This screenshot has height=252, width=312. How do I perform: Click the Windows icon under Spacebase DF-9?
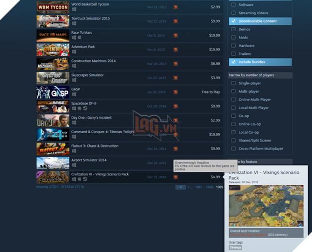coord(74,108)
